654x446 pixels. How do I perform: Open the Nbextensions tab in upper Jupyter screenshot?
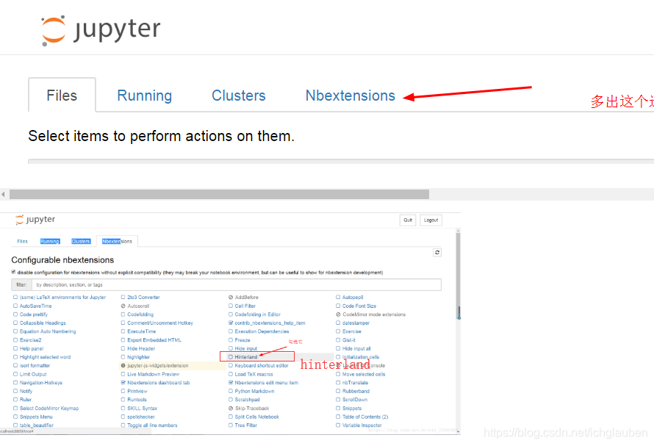coord(350,96)
